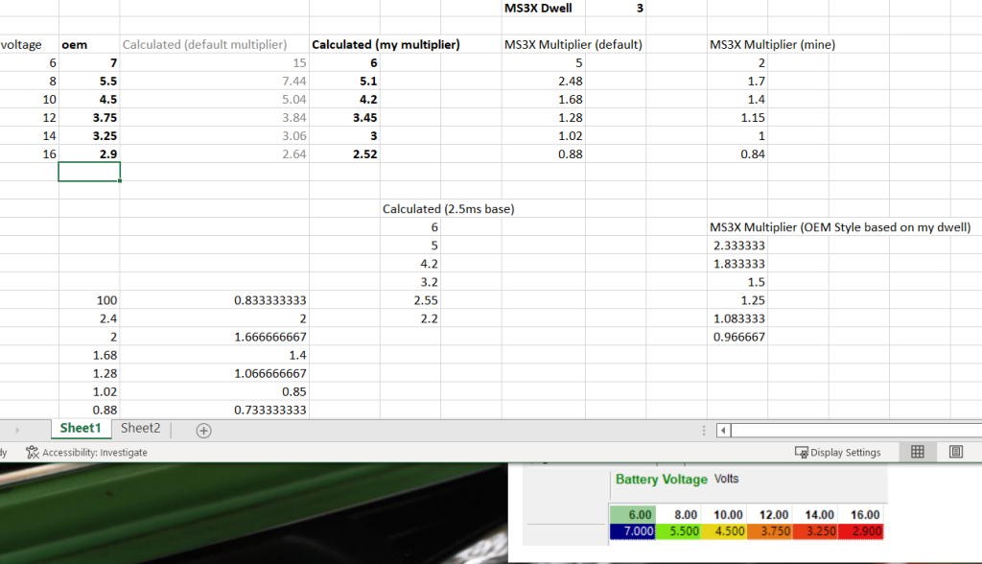Select cell with value 1.083333

point(737,318)
